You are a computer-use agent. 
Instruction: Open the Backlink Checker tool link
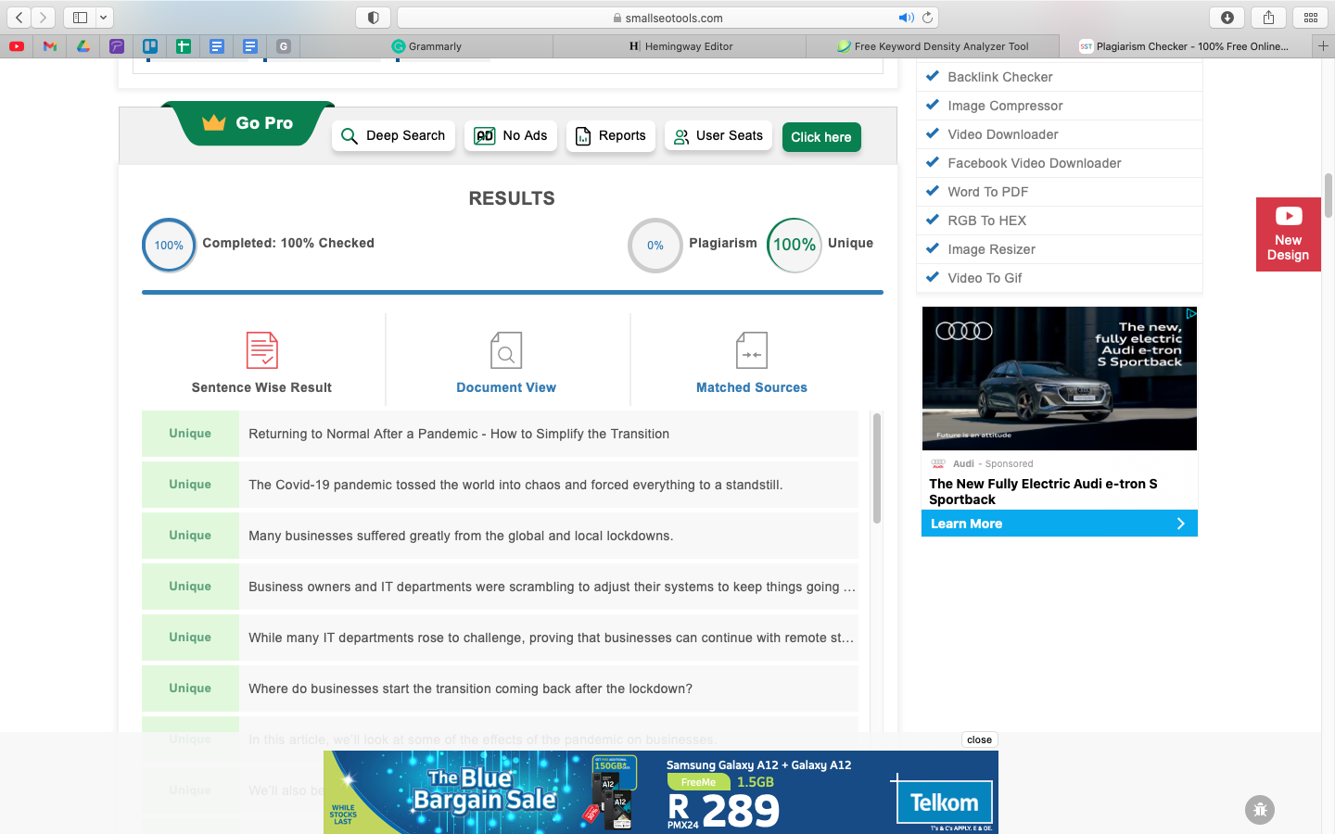[999, 77]
